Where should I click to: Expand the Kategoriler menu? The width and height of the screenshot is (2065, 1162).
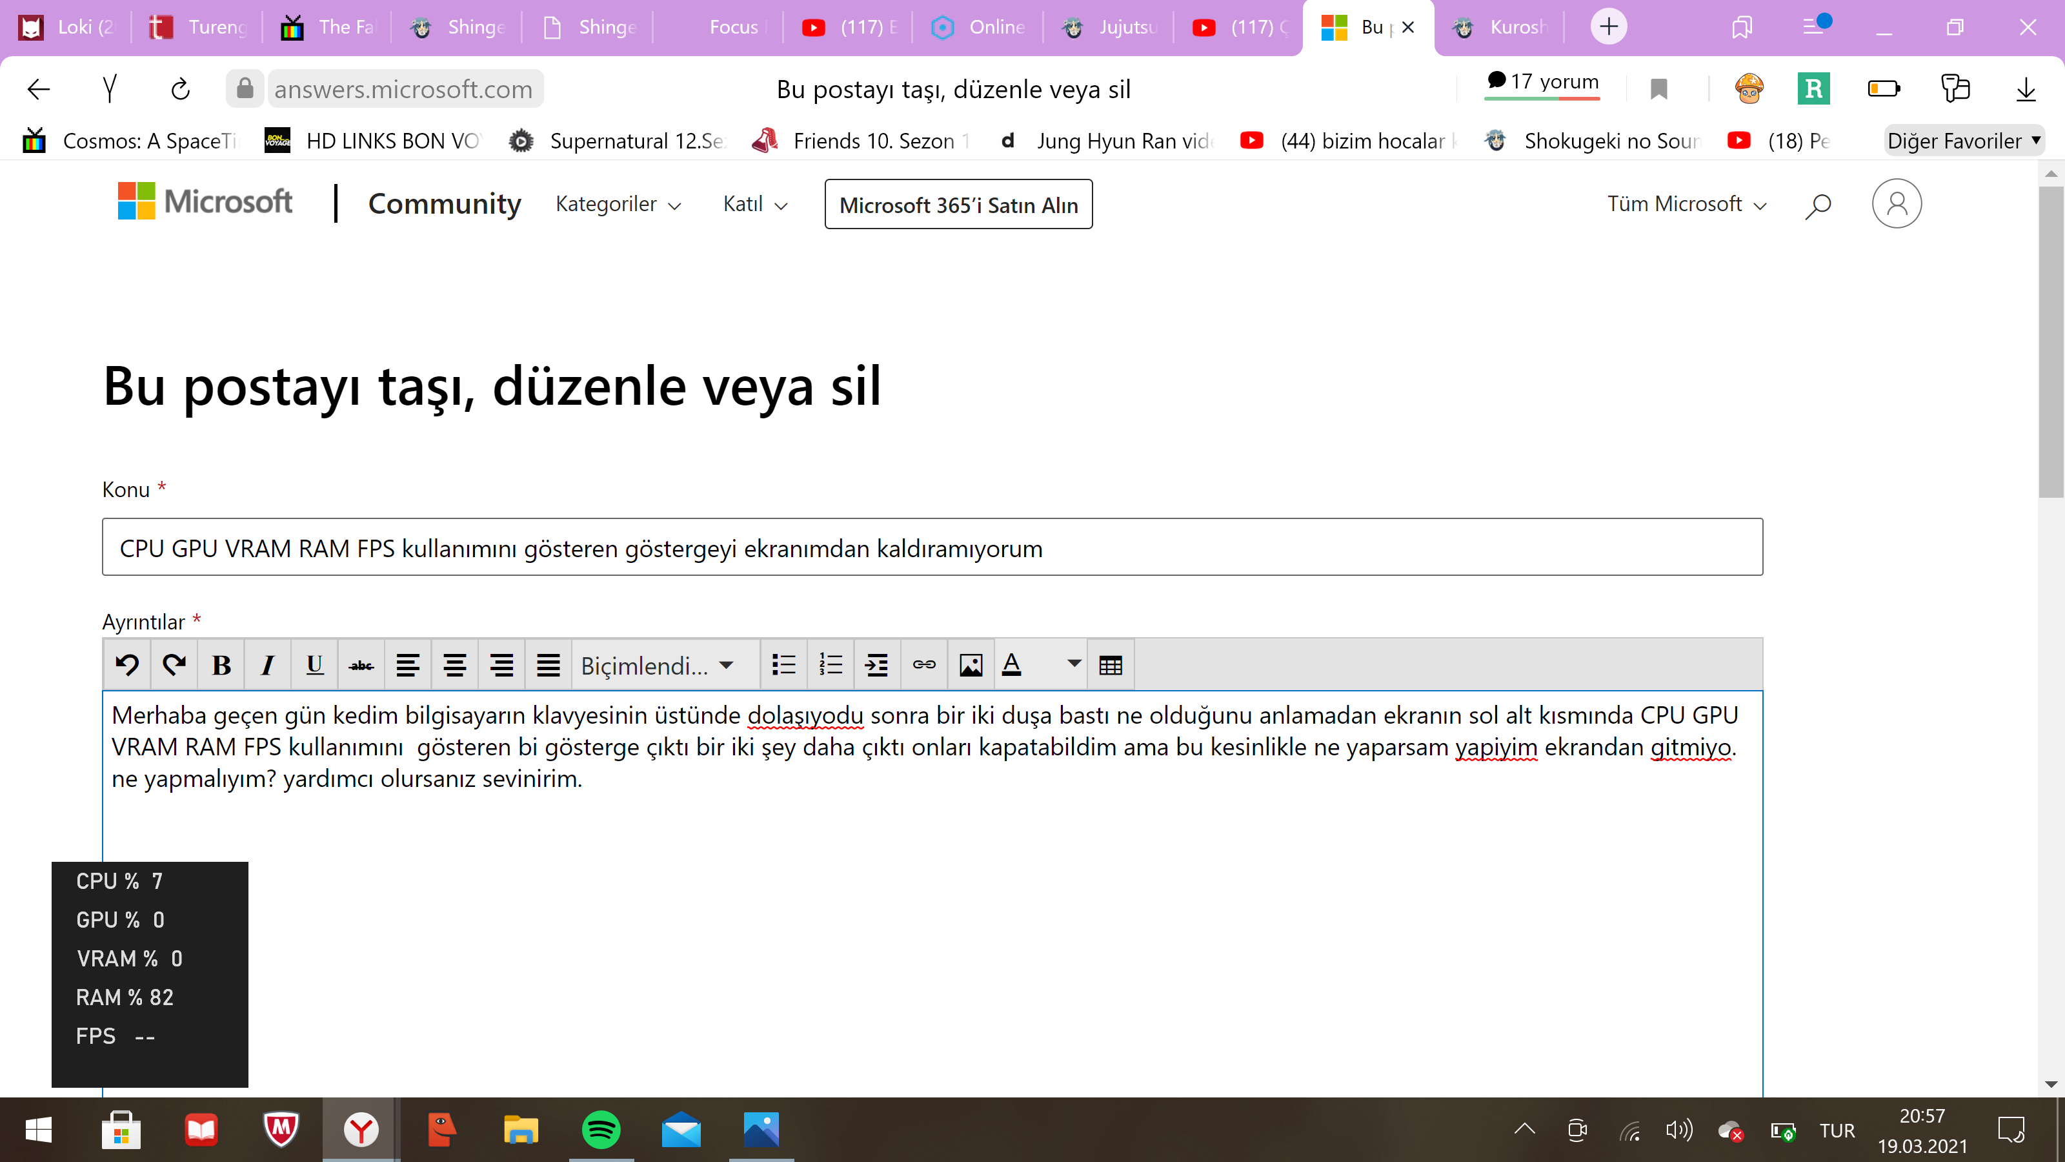tap(618, 205)
